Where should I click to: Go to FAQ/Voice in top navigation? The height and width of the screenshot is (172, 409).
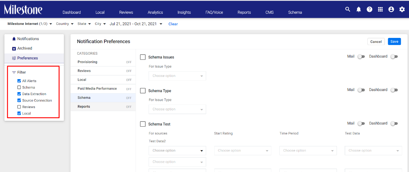coord(214,12)
